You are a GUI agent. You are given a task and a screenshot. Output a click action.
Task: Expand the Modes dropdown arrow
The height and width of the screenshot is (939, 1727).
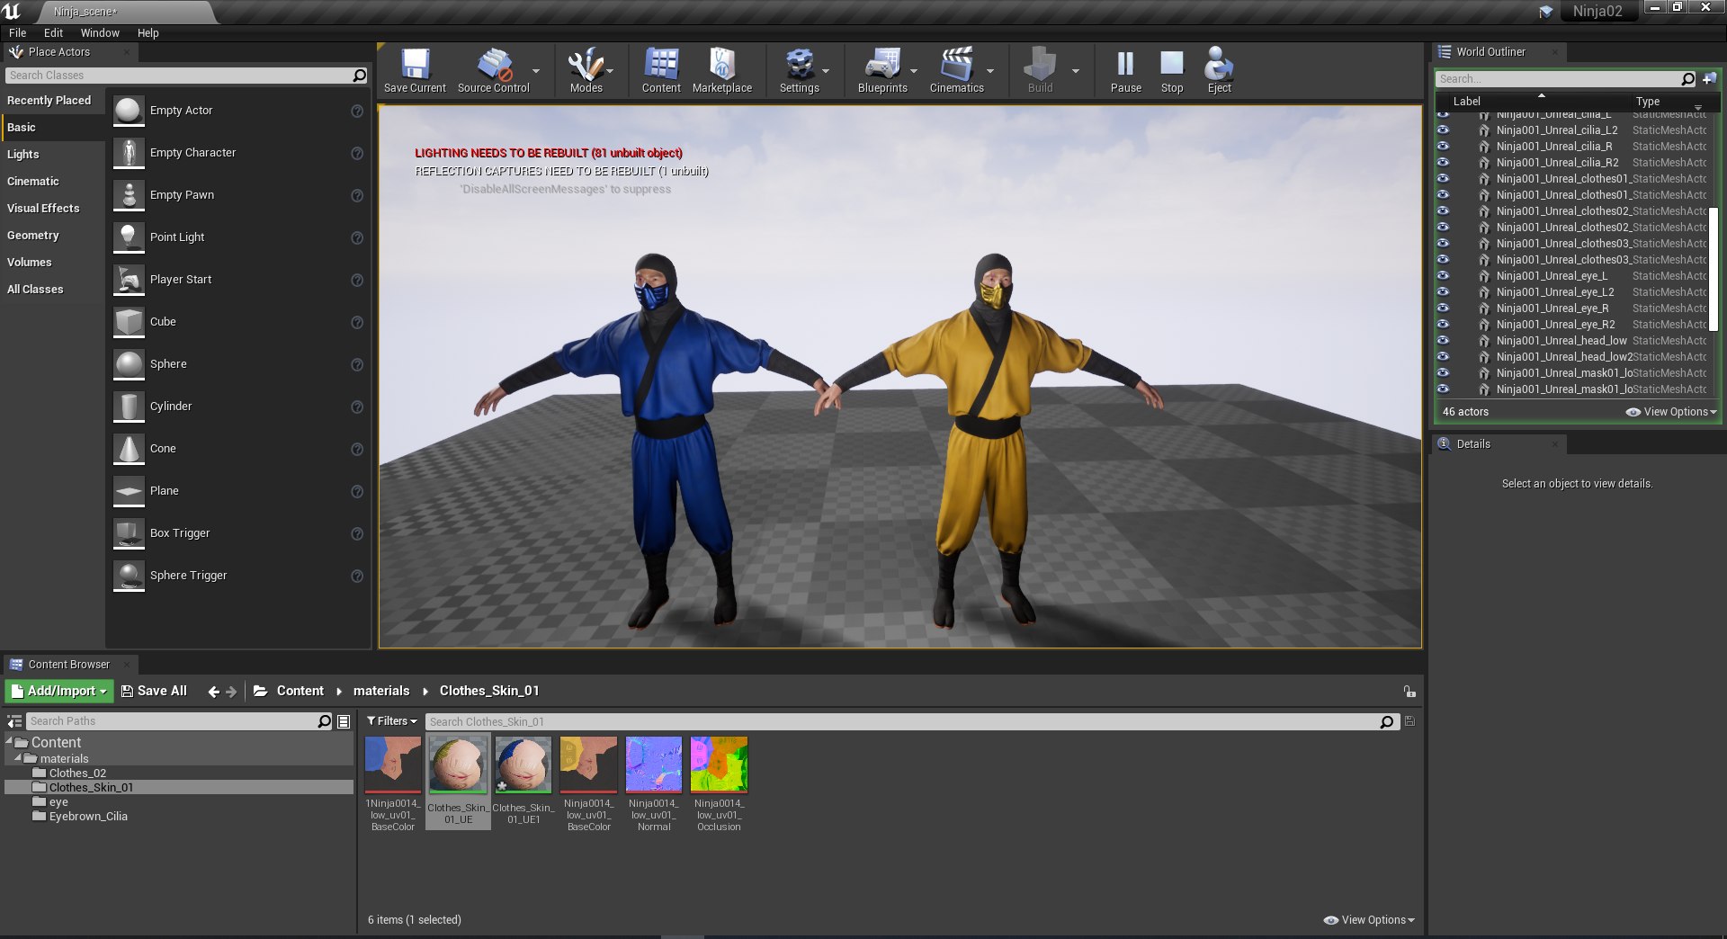(610, 71)
